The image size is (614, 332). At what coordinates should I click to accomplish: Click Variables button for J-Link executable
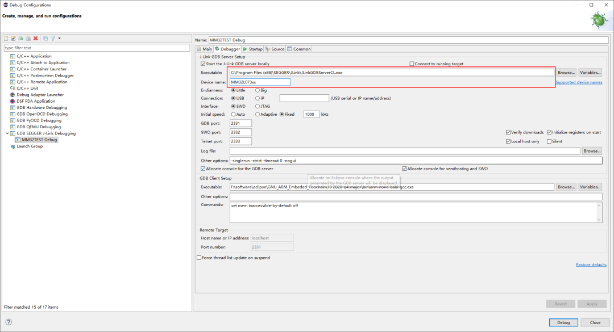tap(590, 73)
